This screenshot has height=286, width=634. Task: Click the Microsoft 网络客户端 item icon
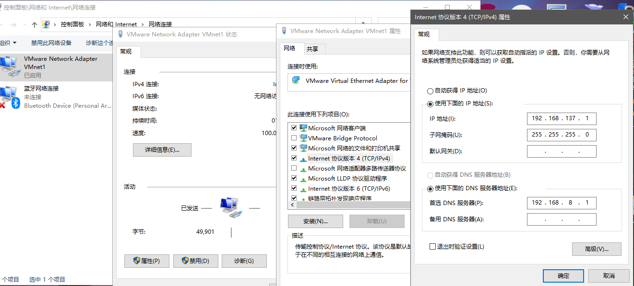coord(303,128)
